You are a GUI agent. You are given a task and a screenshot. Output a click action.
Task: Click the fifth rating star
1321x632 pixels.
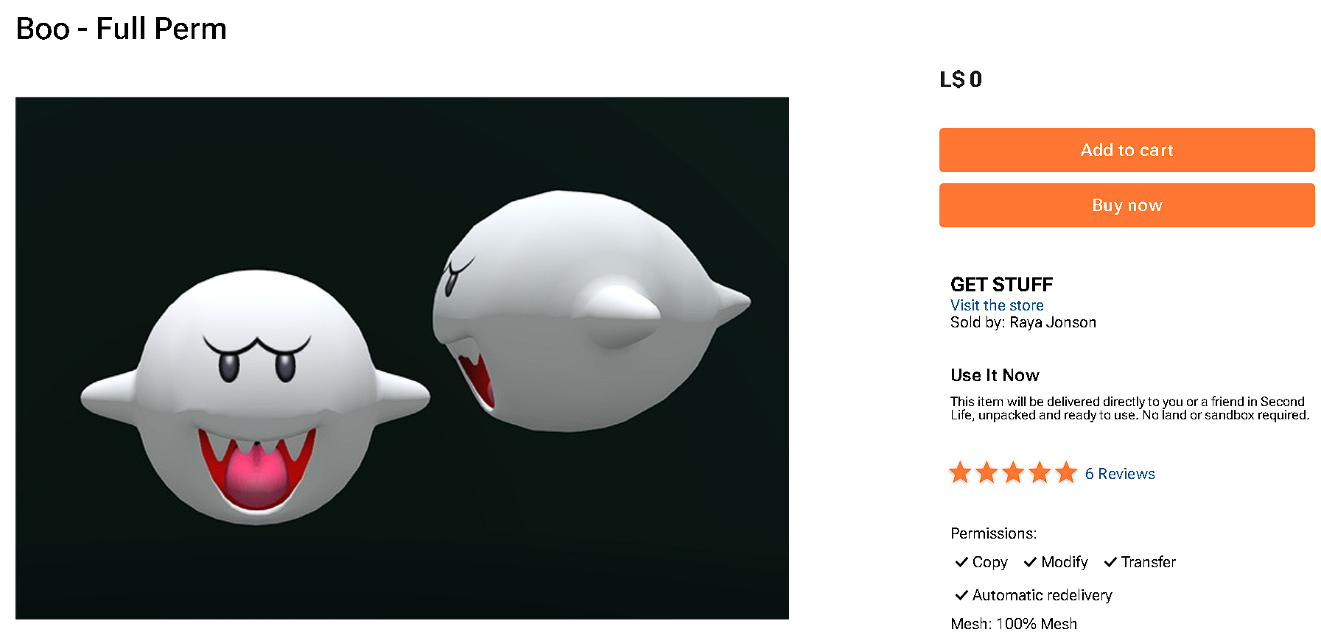[1066, 472]
